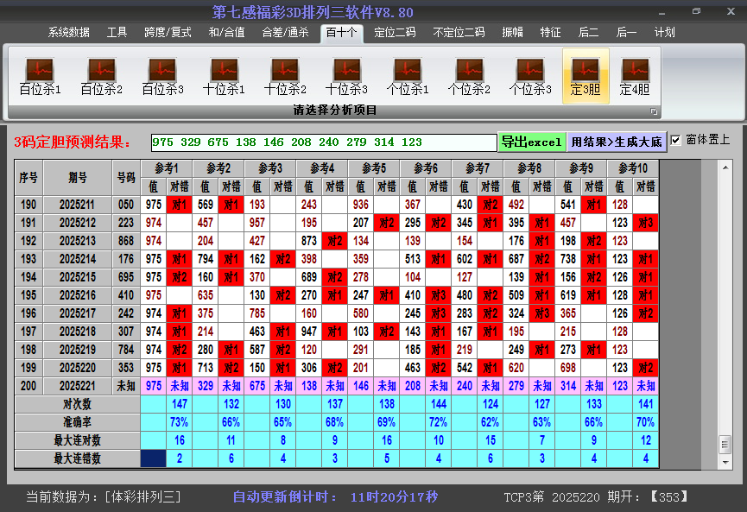Select row 195 period 2025216
This screenshot has width=747, height=512.
(78, 294)
